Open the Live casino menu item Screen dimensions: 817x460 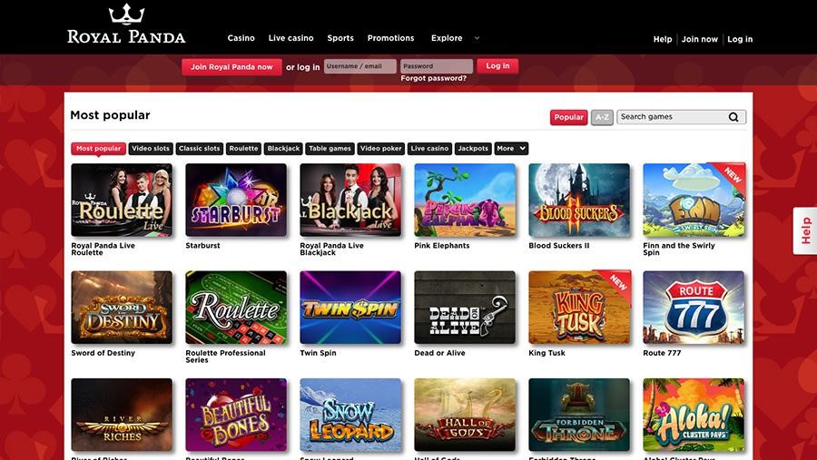click(x=290, y=38)
